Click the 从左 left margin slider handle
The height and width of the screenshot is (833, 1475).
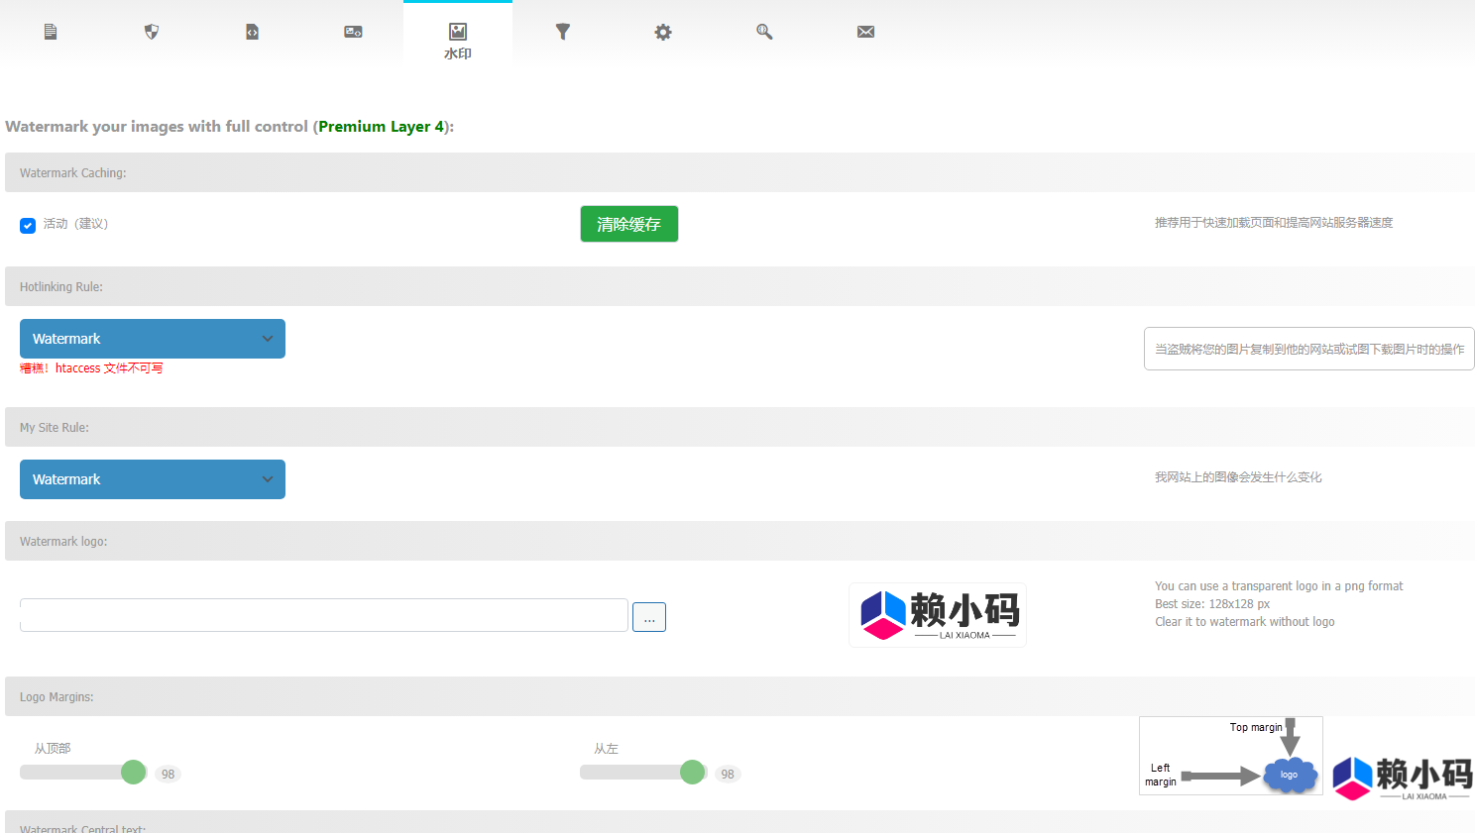click(693, 772)
